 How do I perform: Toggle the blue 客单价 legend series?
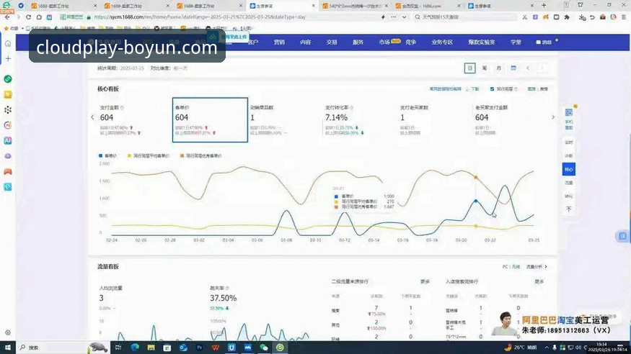coord(107,155)
